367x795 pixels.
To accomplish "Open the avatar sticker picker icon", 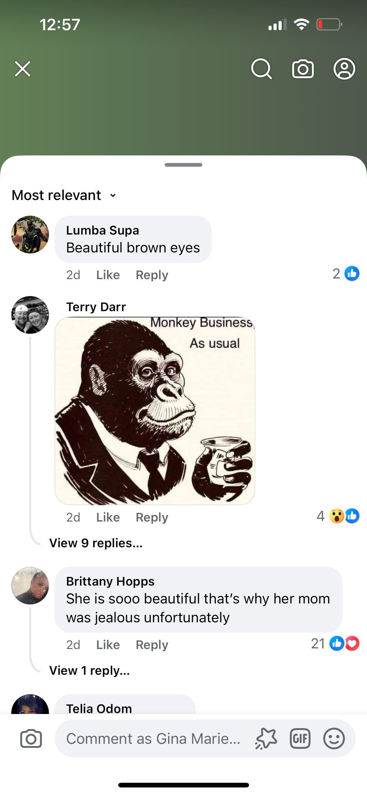I will tap(266, 738).
